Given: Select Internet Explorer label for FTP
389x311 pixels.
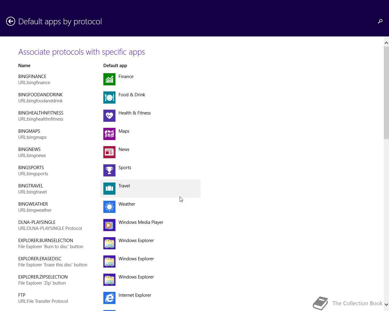Looking at the screenshot, I should [x=135, y=295].
